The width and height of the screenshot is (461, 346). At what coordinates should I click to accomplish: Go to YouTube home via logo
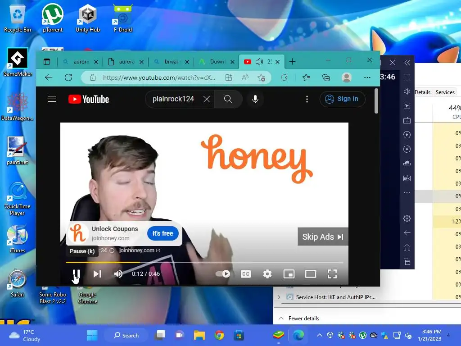click(89, 99)
